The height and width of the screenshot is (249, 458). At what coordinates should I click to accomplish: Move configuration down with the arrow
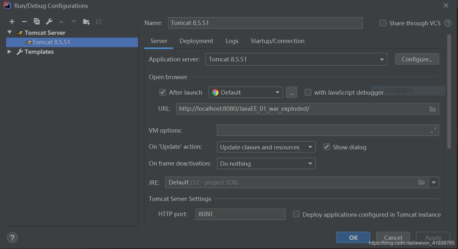74,22
